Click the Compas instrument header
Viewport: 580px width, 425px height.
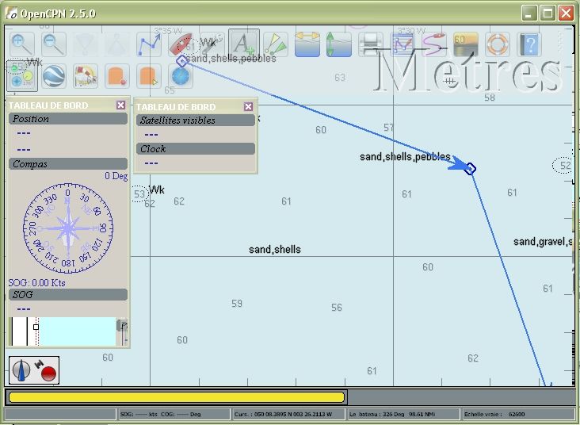click(x=68, y=164)
